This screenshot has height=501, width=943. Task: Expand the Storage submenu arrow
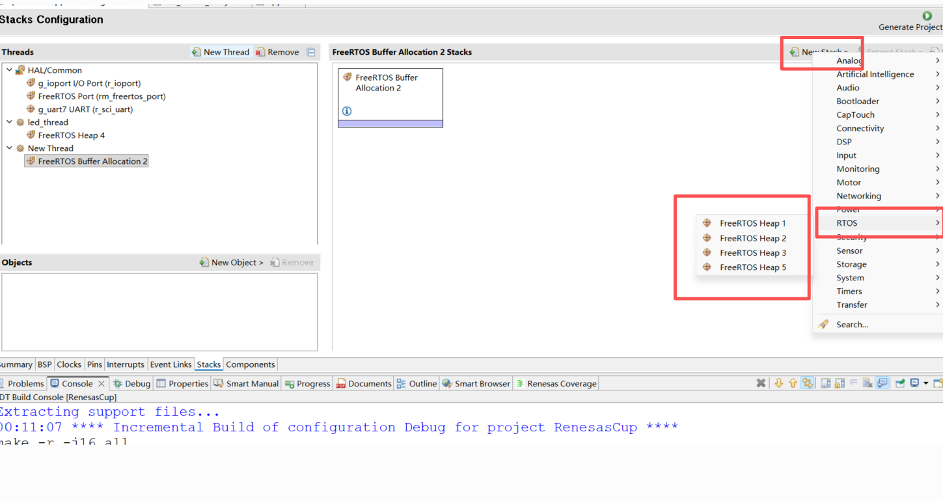pos(938,264)
